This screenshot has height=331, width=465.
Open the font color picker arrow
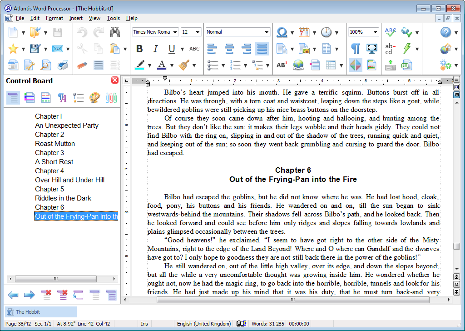pyautogui.click(x=171, y=65)
